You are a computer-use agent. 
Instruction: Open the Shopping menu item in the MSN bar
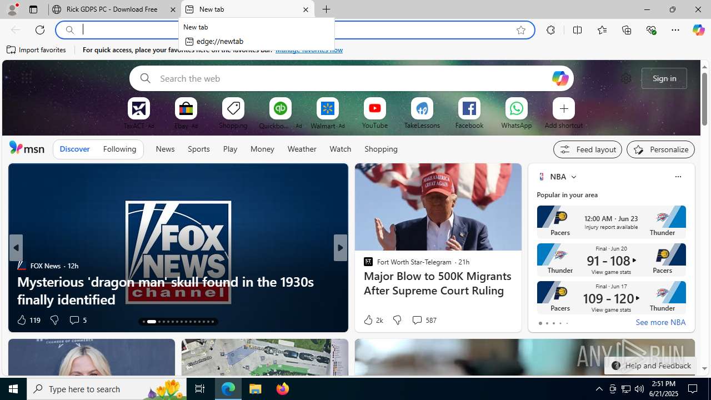[380, 149]
